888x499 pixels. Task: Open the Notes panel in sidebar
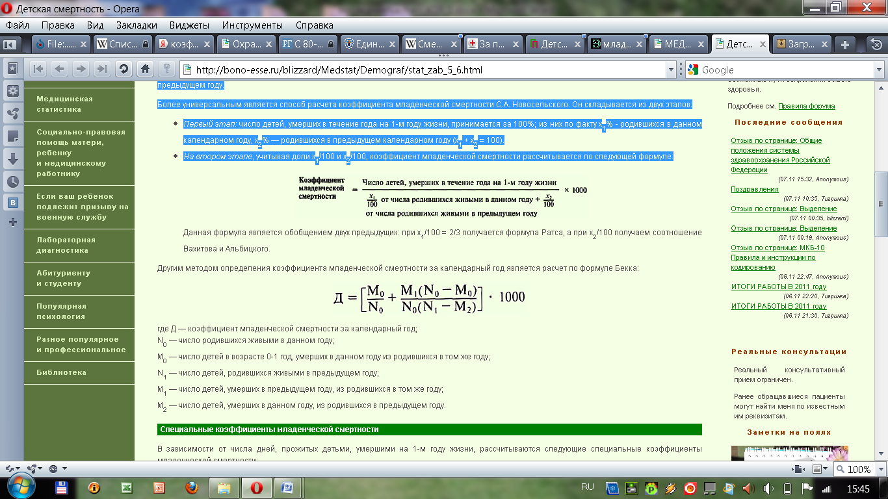(x=12, y=136)
